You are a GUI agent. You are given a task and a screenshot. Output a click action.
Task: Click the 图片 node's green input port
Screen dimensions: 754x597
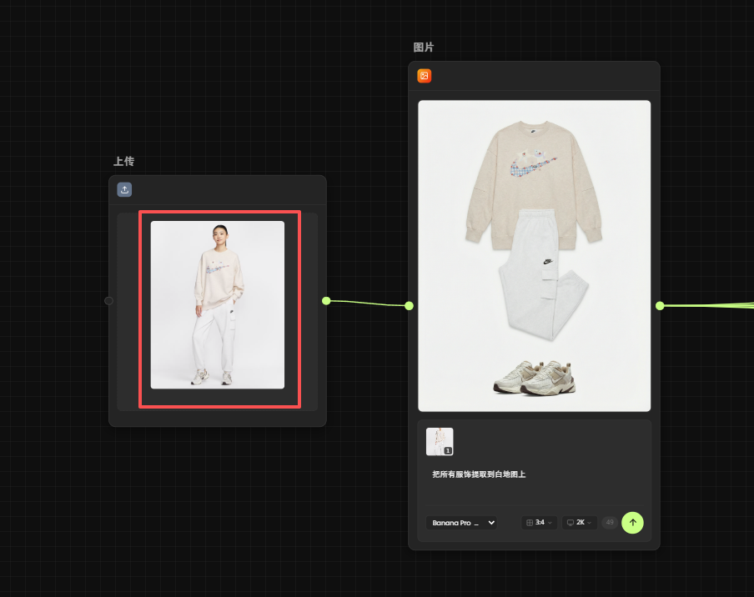[x=409, y=306]
